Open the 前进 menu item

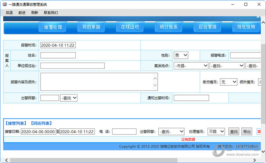[22, 12]
